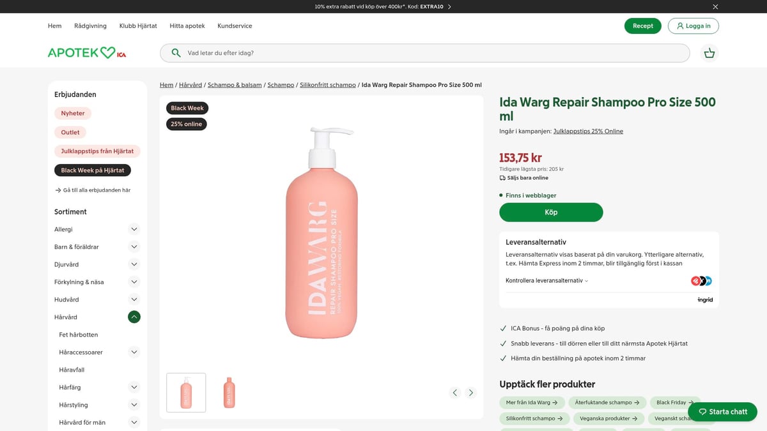The image size is (767, 431).
Task: Go to Kundservice in the top menu
Action: tap(235, 26)
